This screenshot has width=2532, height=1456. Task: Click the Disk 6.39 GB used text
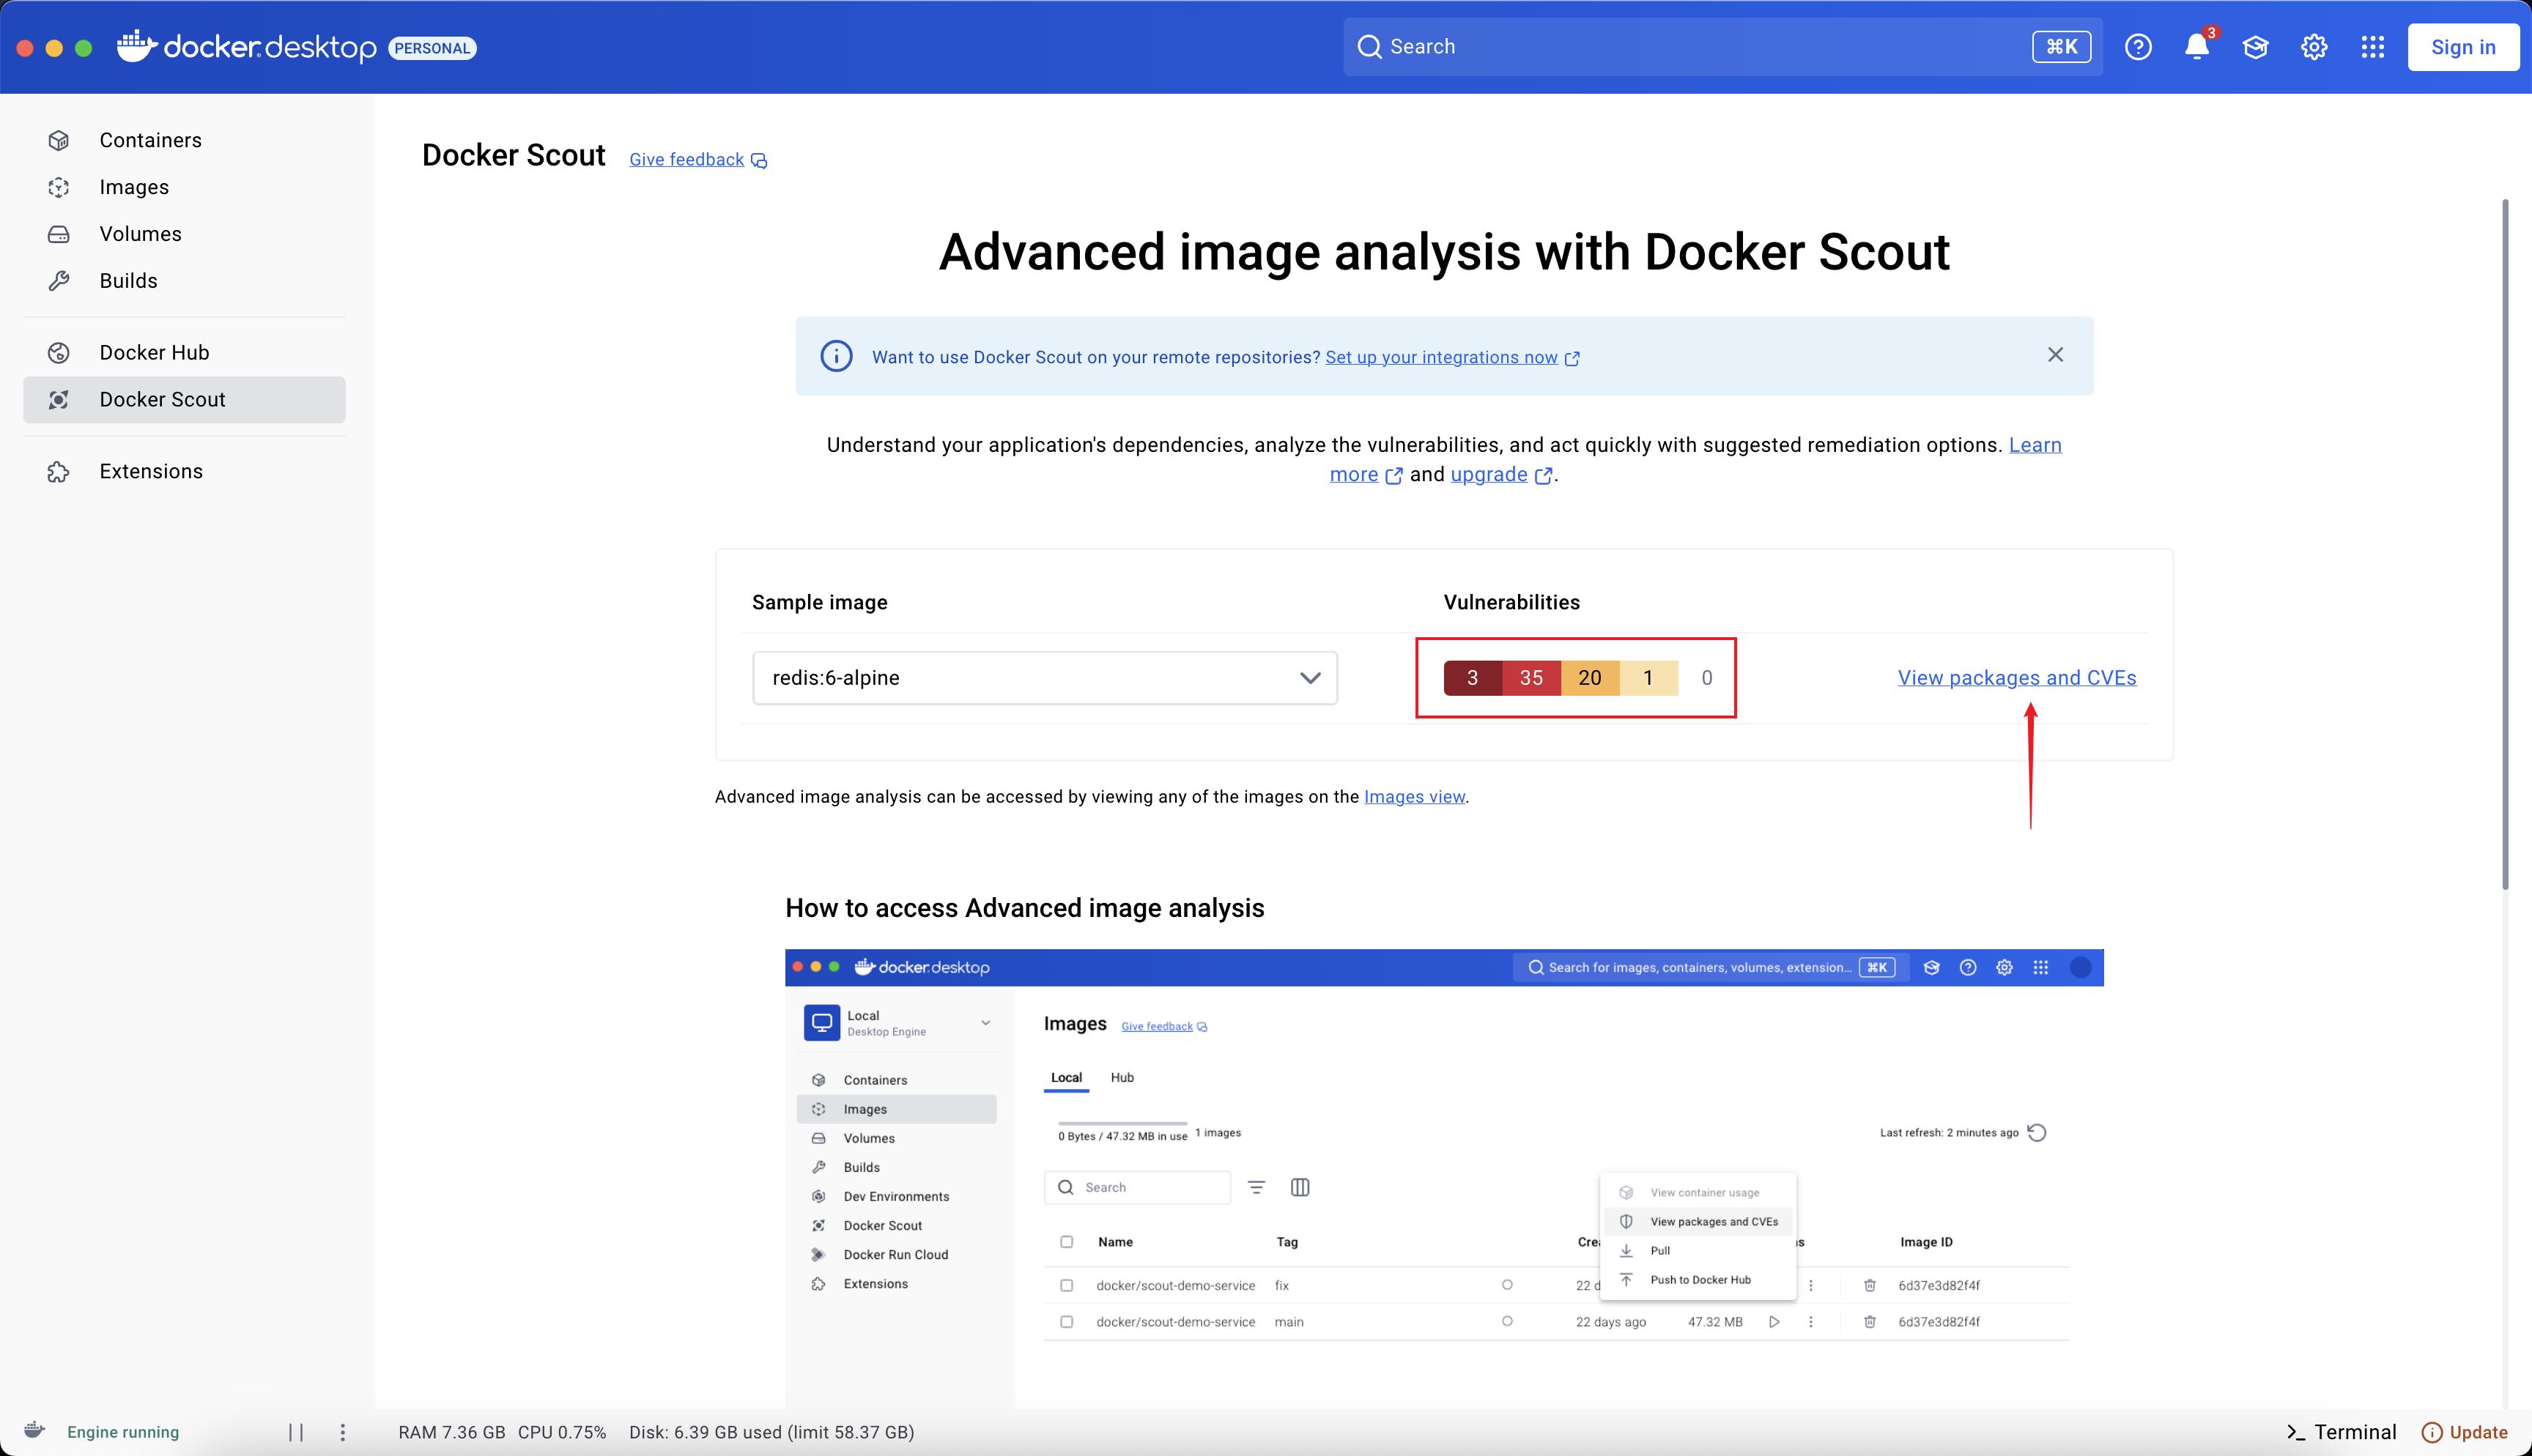[x=771, y=1432]
